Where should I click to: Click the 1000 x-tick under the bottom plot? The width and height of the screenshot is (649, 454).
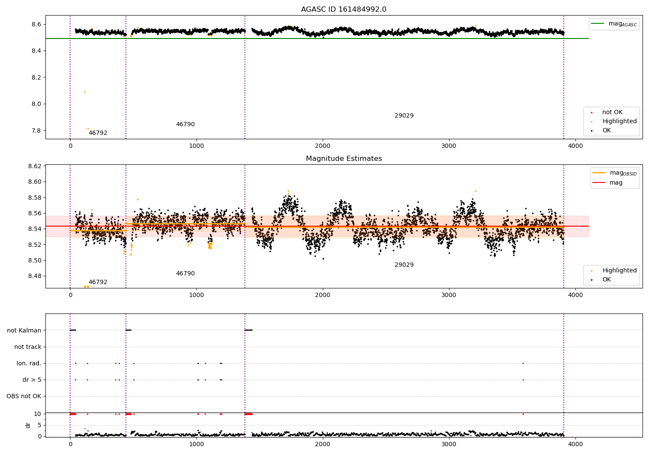tap(196, 444)
